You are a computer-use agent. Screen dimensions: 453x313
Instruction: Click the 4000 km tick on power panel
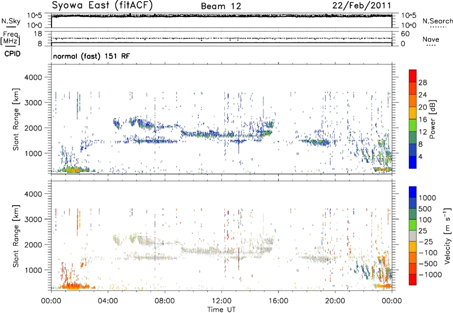33,77
